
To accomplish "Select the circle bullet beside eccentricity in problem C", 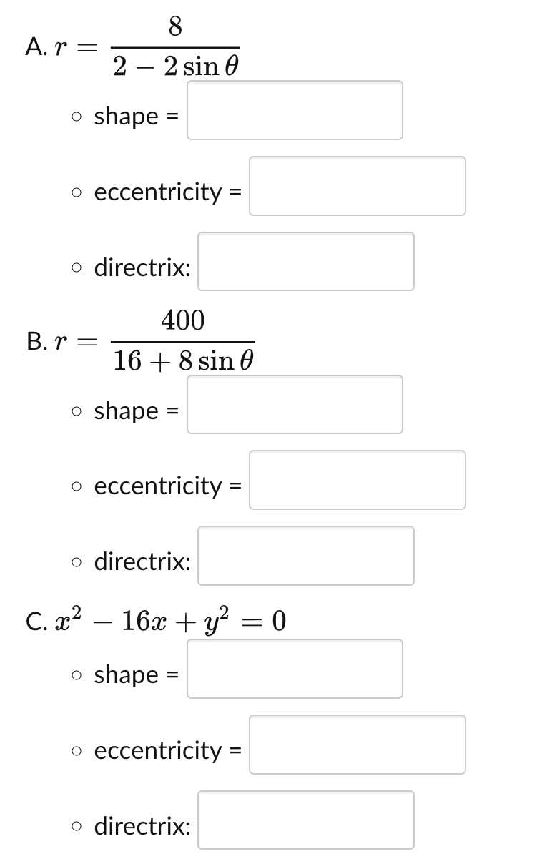I will (x=75, y=752).
